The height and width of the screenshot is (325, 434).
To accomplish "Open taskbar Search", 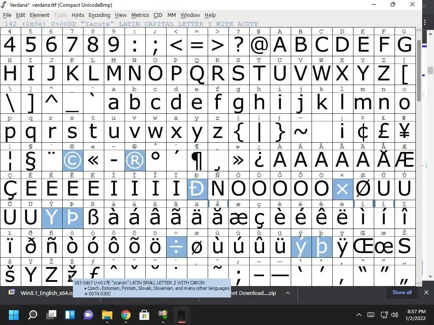I will (33, 314).
